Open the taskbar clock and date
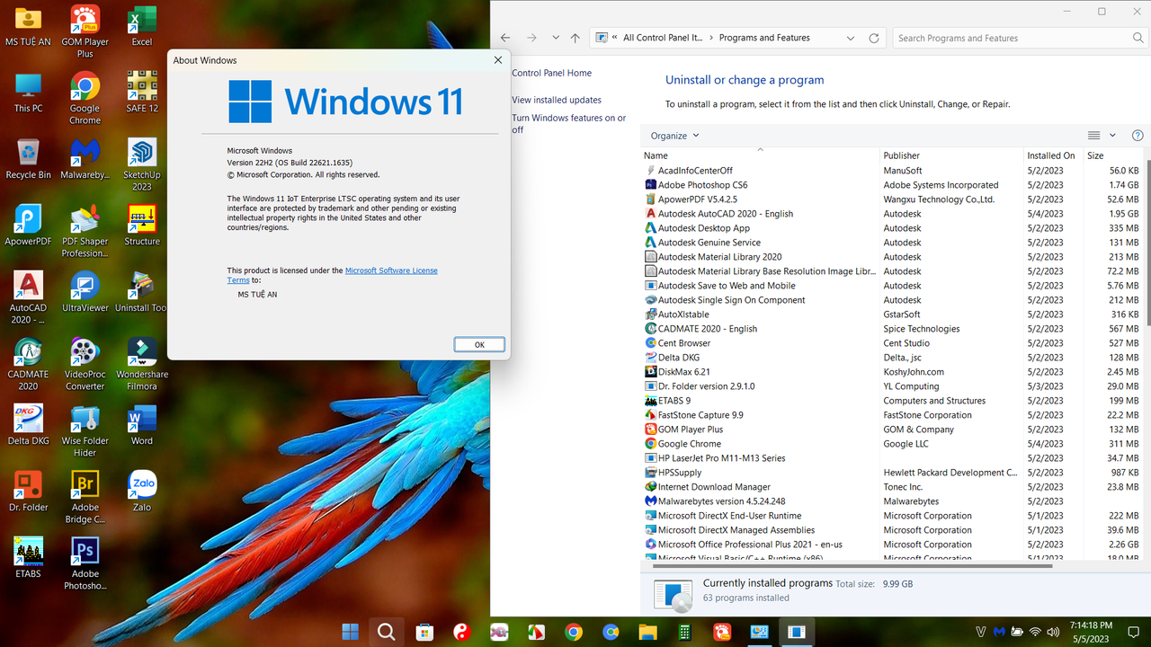1151x647 pixels. coord(1092,632)
